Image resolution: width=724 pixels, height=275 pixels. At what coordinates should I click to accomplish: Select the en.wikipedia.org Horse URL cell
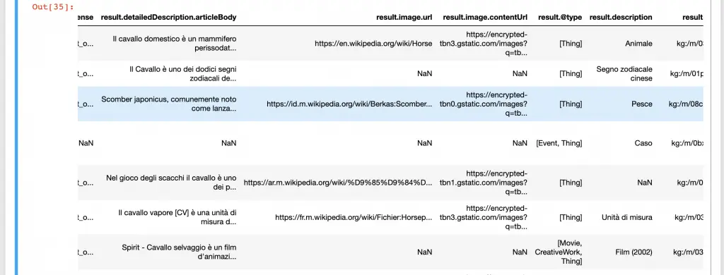click(373, 43)
